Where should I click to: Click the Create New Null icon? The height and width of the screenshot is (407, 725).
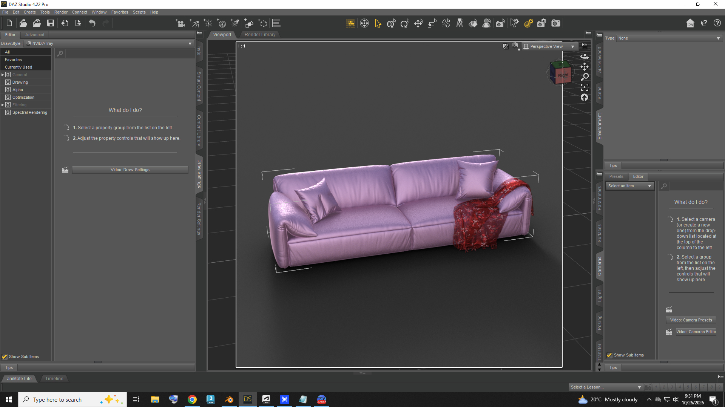click(262, 23)
